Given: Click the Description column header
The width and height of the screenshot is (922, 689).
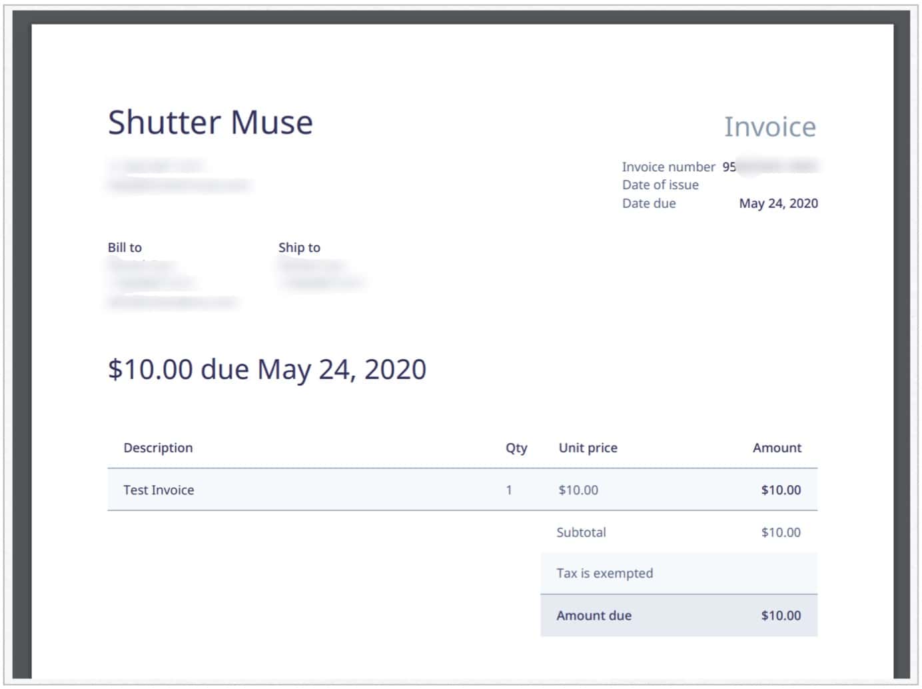Looking at the screenshot, I should pyautogui.click(x=158, y=447).
